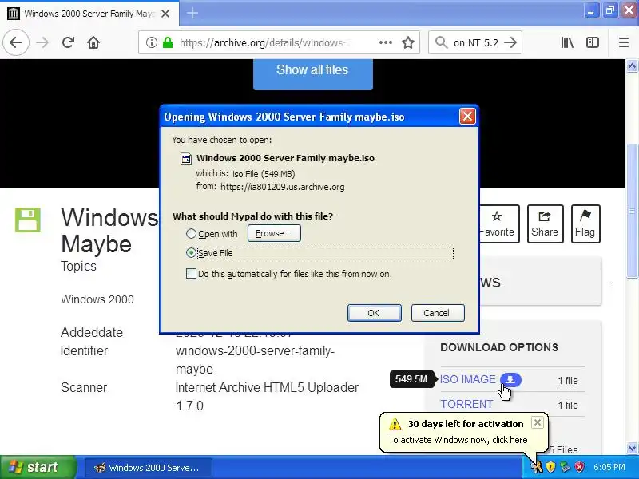The width and height of the screenshot is (639, 479).
Task: Select the Windows 2000 Server Family tab
Action: coord(89,14)
